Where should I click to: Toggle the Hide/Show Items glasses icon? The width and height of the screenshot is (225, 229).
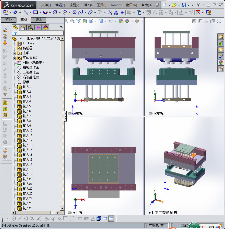111,21
